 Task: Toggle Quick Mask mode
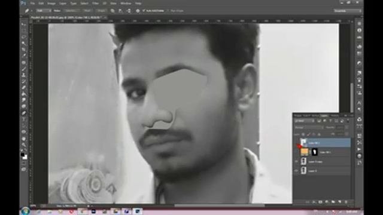[x=24, y=163]
